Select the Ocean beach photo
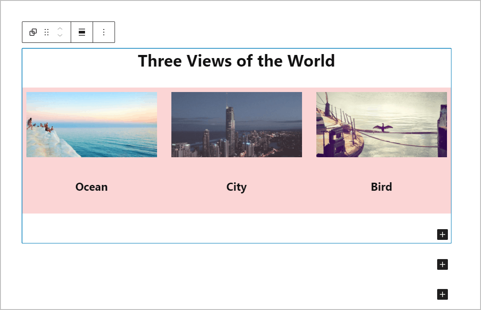The height and width of the screenshot is (310, 481). click(91, 124)
